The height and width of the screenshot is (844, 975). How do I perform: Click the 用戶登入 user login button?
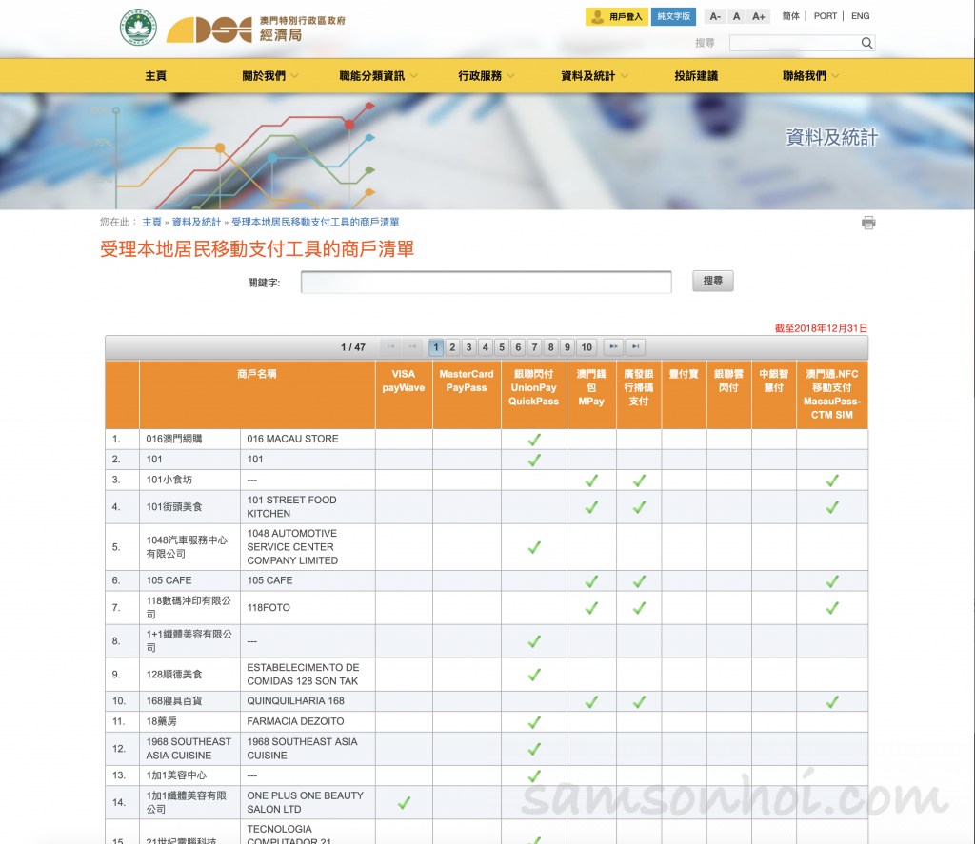617,17
